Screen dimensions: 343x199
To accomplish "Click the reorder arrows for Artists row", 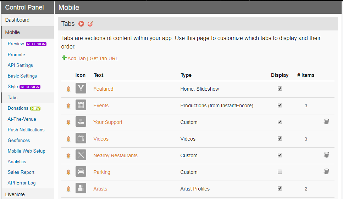I will tap(68, 189).
